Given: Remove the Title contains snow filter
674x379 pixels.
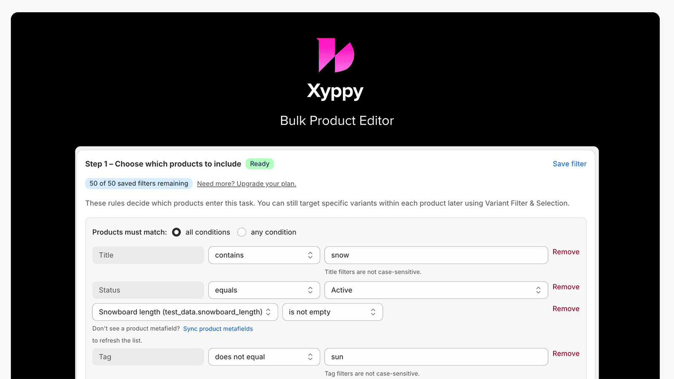Looking at the screenshot, I should pyautogui.click(x=566, y=251).
